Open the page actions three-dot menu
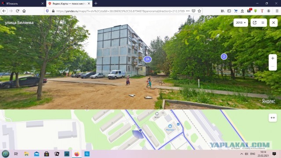 (x=187, y=11)
